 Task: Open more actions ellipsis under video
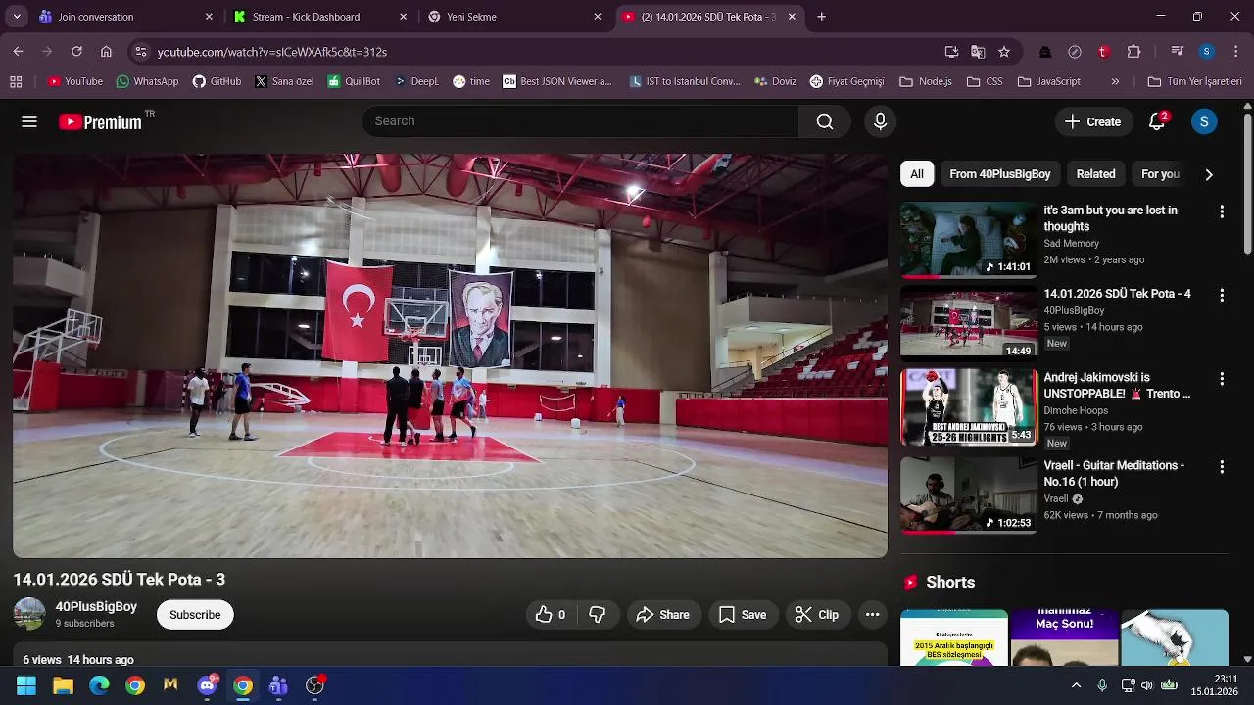click(x=872, y=615)
